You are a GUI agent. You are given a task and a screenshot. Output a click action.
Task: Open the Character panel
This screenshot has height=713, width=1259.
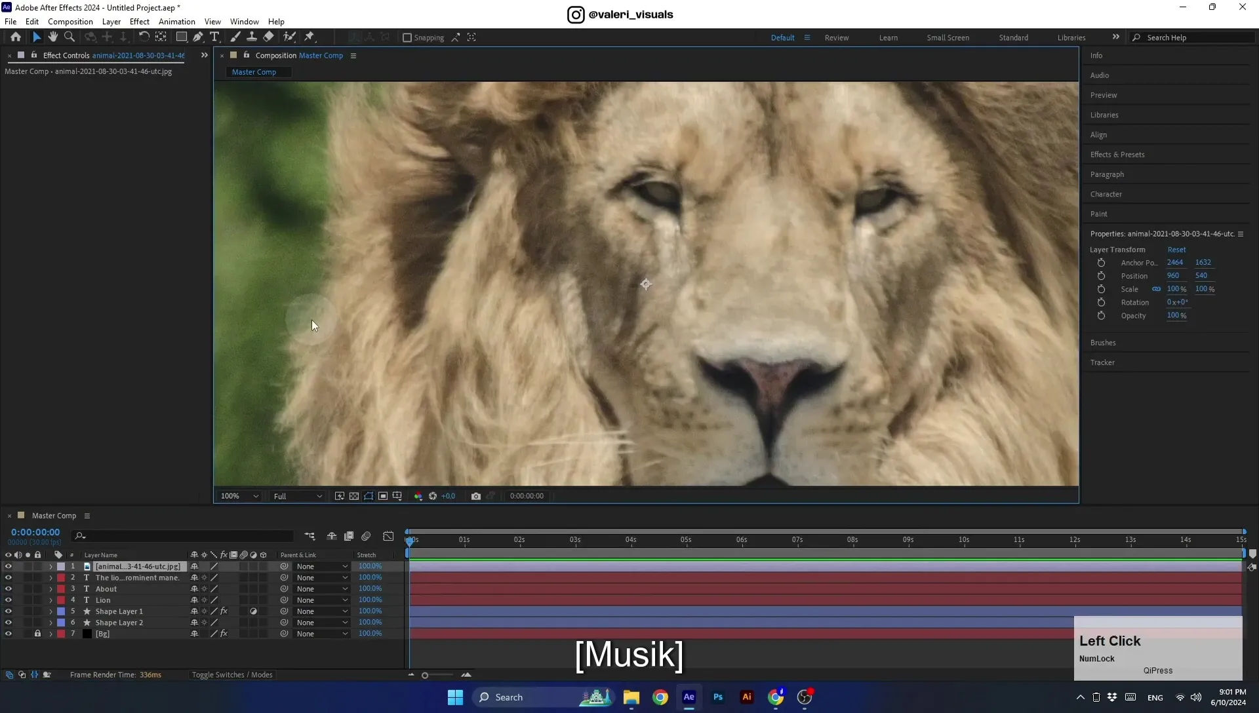coord(1106,195)
